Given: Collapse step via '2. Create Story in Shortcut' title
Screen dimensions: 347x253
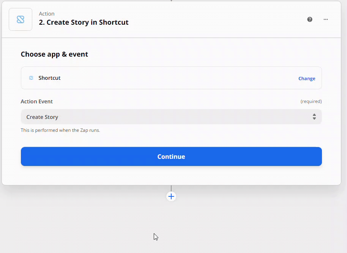Looking at the screenshot, I should 84,22.
